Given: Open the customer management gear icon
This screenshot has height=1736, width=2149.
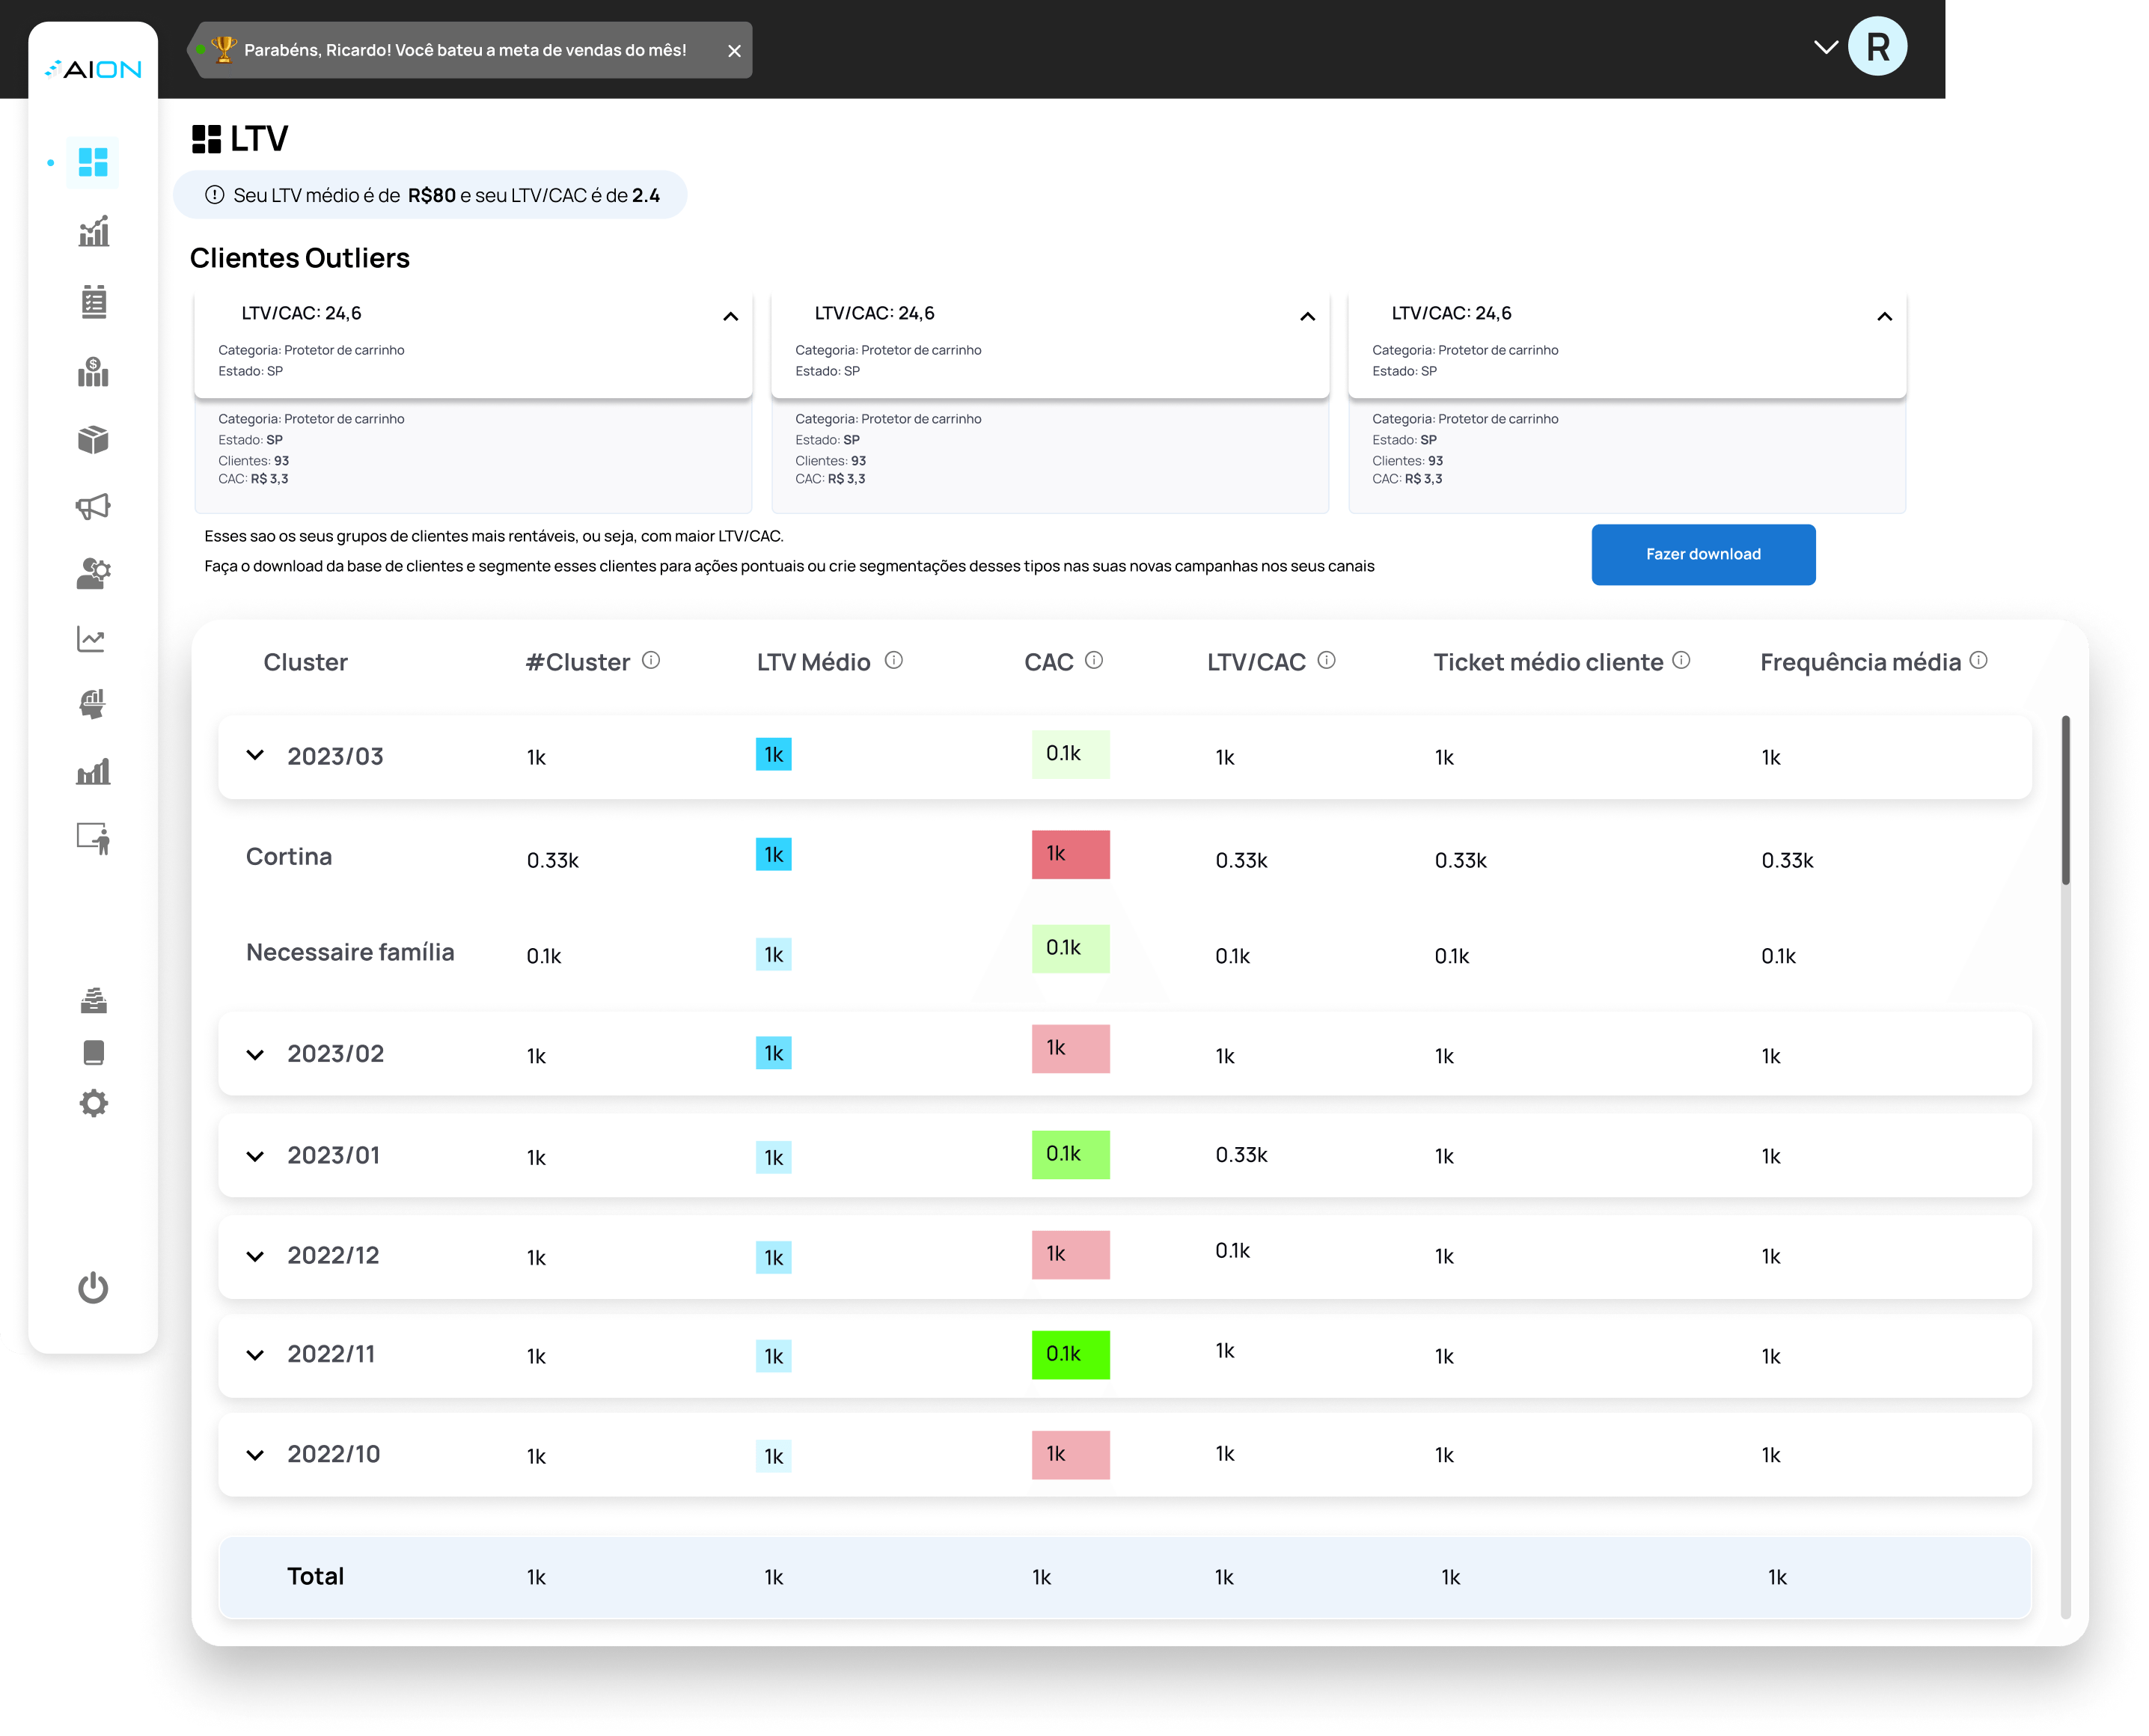Looking at the screenshot, I should pos(93,572).
